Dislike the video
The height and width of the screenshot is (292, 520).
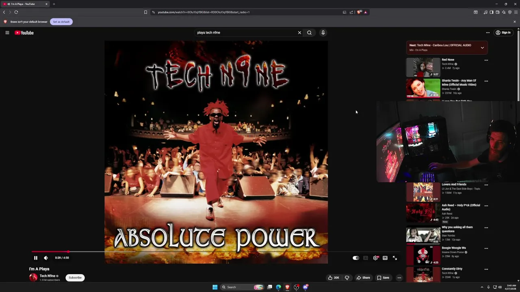[347, 278]
